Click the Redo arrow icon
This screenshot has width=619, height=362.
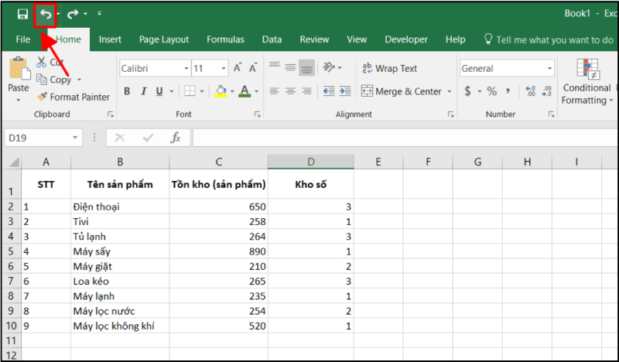pyautogui.click(x=73, y=15)
